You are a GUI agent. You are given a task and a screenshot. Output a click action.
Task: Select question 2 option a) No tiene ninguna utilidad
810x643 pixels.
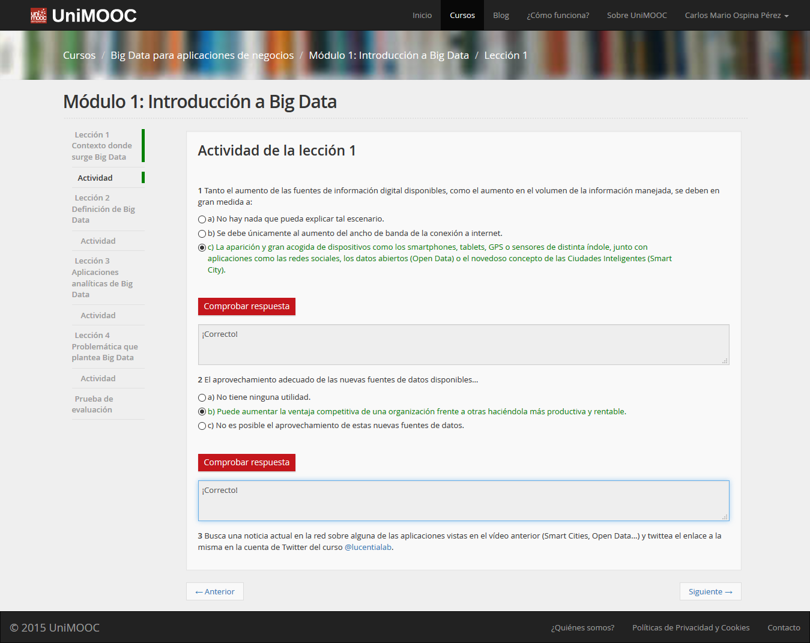202,398
